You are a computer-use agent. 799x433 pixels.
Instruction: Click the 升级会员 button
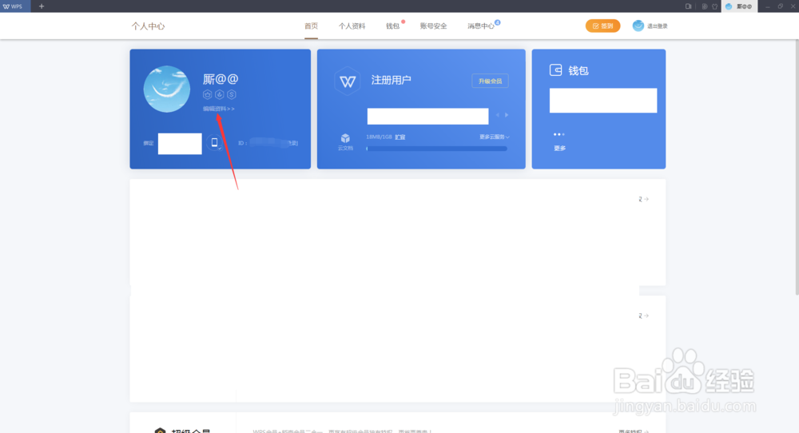pyautogui.click(x=490, y=81)
